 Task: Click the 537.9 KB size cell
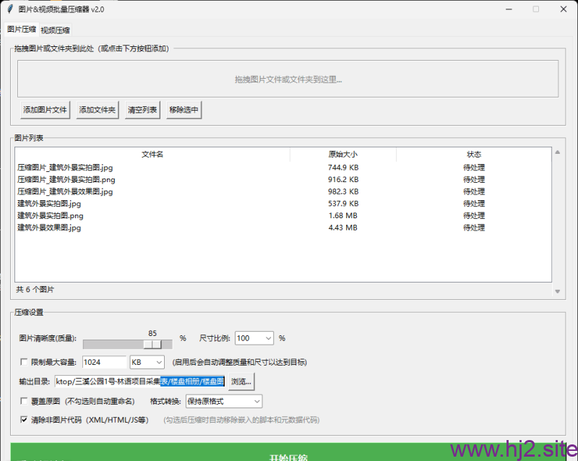(342, 204)
